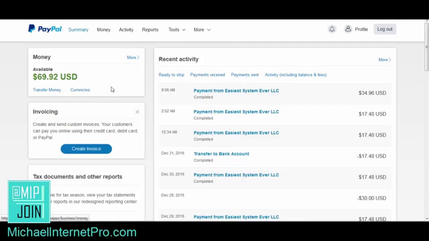Click the Create Invoice button
This screenshot has width=429, height=241.
pos(86,149)
